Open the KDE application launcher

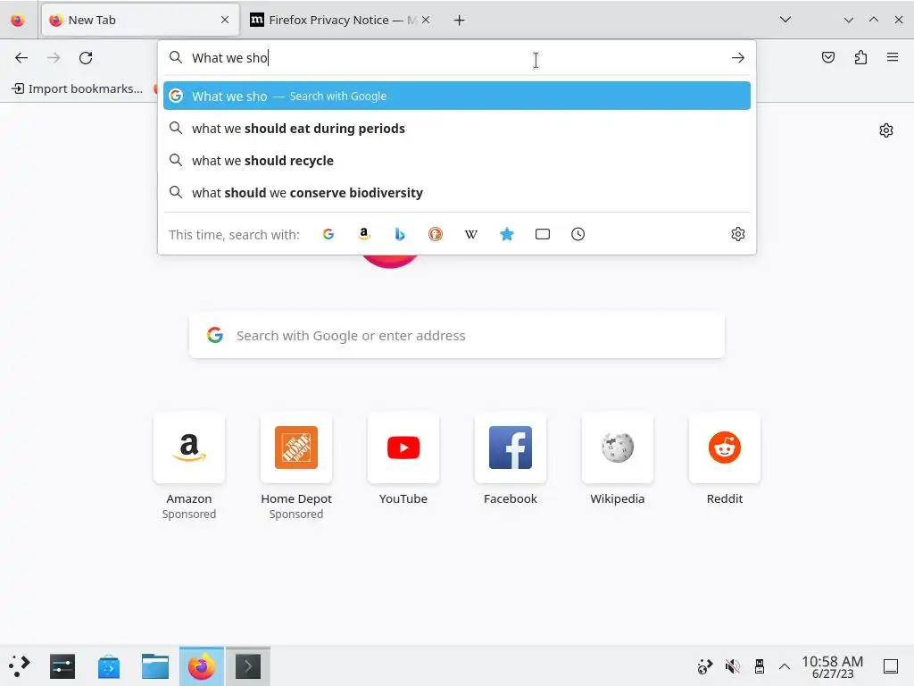click(x=20, y=666)
